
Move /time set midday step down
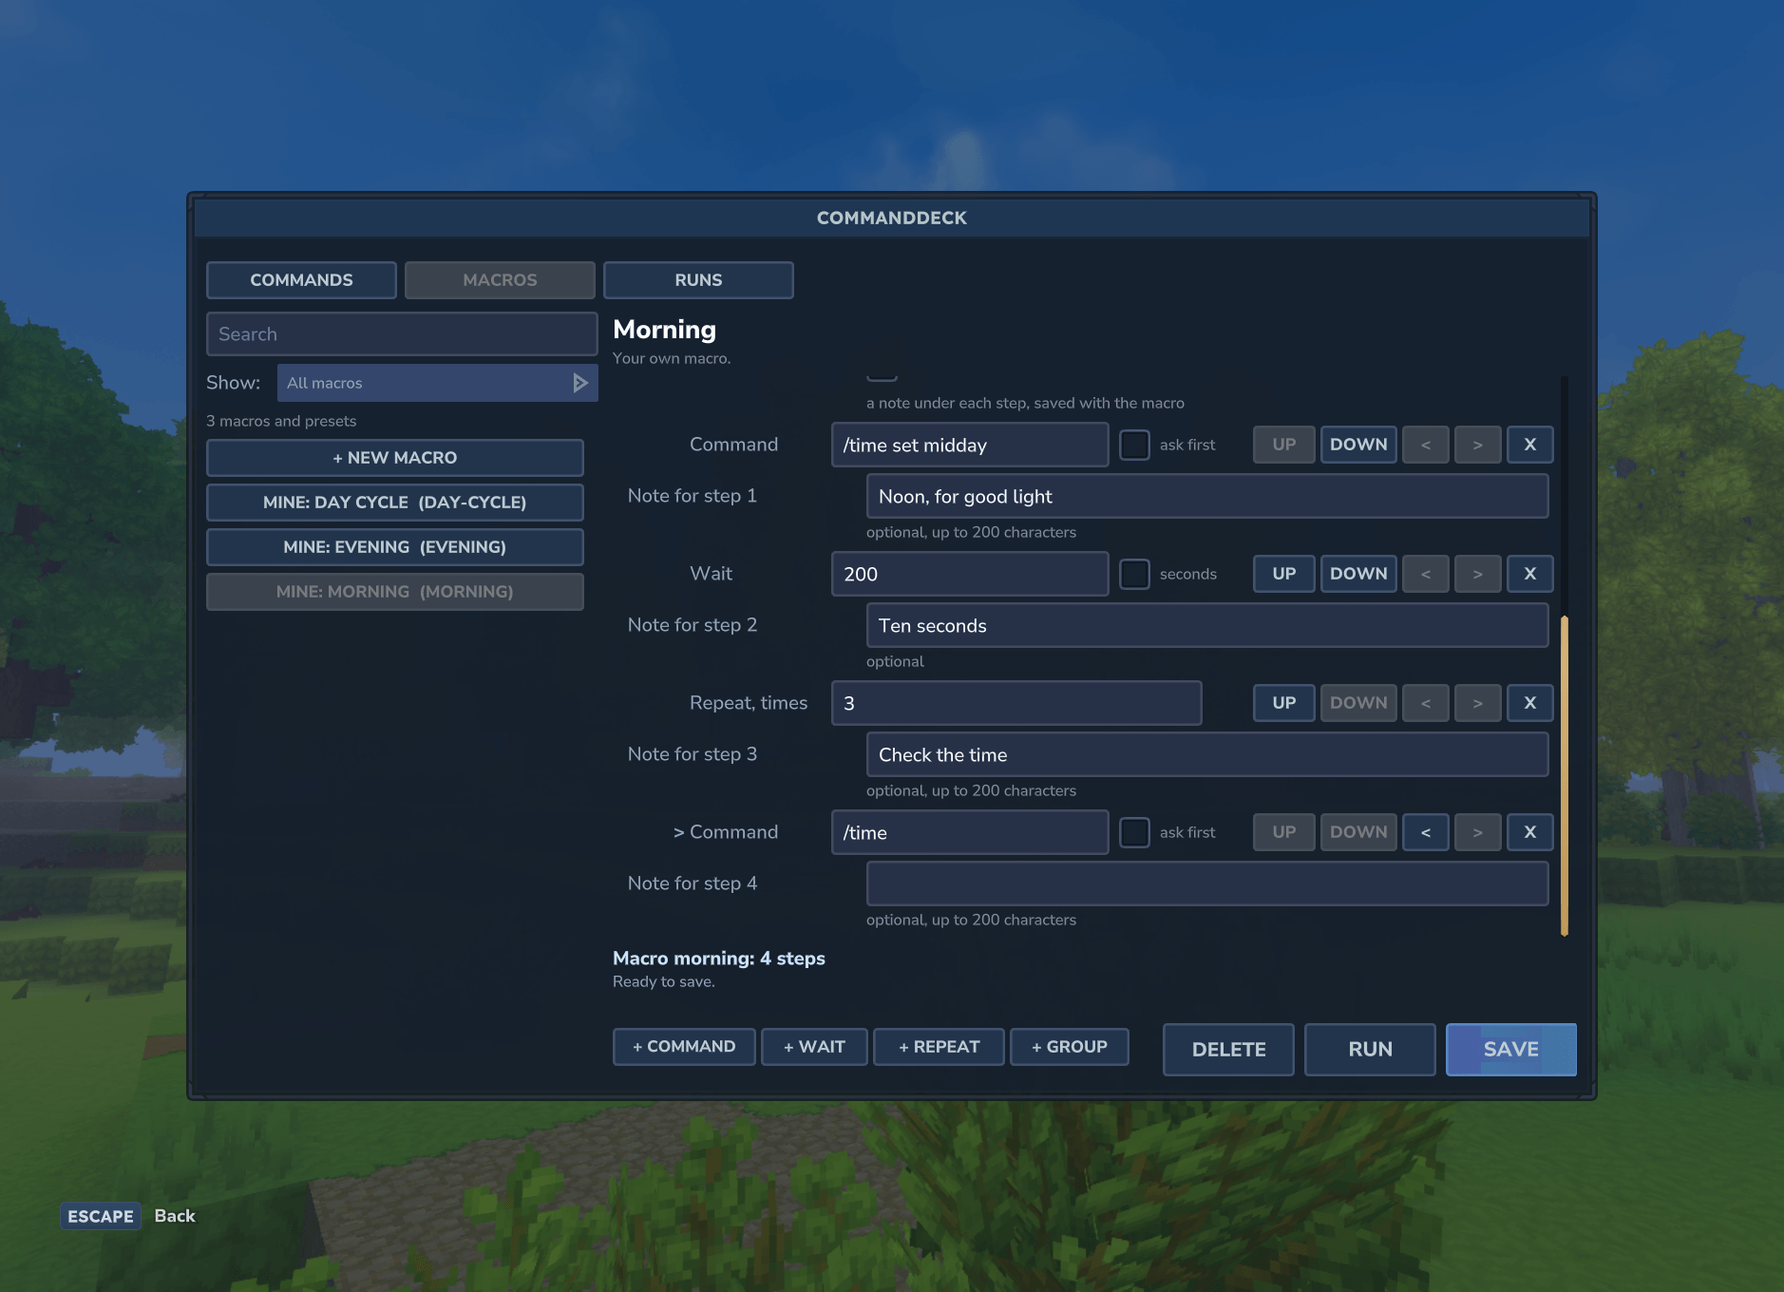click(x=1358, y=445)
